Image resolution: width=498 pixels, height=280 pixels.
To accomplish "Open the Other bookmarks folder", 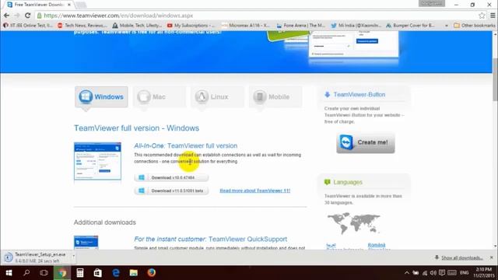I will [x=475, y=26].
